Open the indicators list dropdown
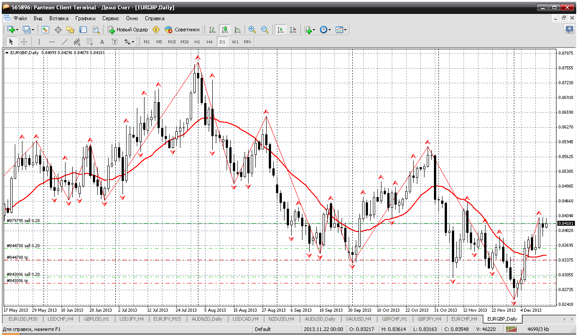 click(x=310, y=30)
